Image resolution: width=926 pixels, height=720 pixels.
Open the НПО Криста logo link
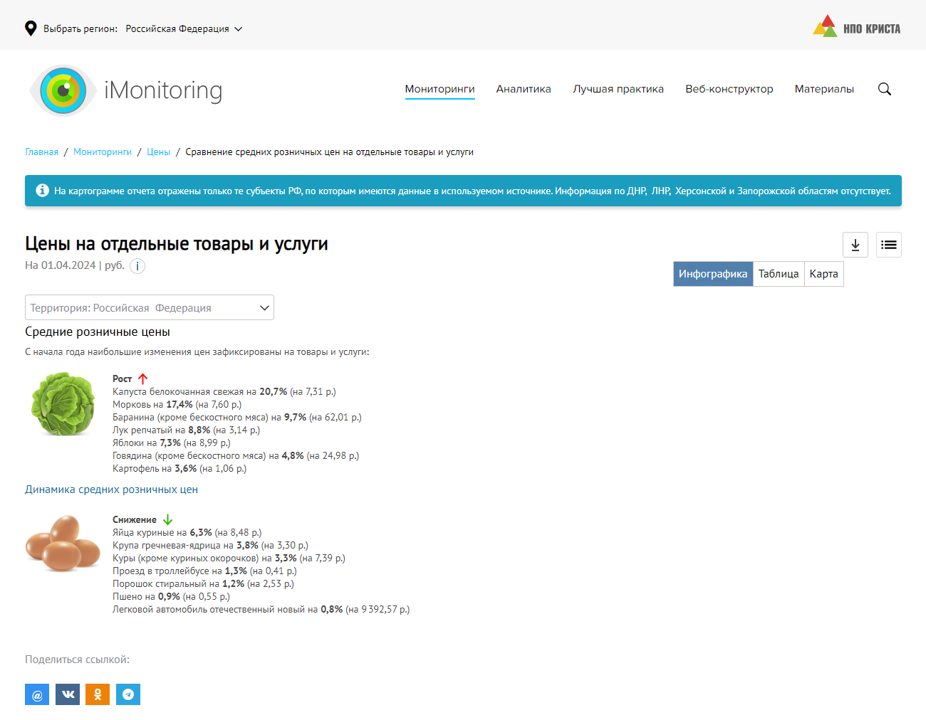856,28
